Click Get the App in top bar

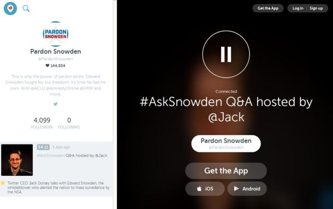click(268, 8)
